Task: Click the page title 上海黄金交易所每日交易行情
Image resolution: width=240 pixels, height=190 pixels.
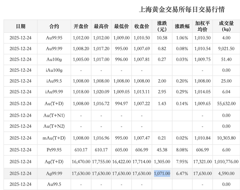Action: 184,9
